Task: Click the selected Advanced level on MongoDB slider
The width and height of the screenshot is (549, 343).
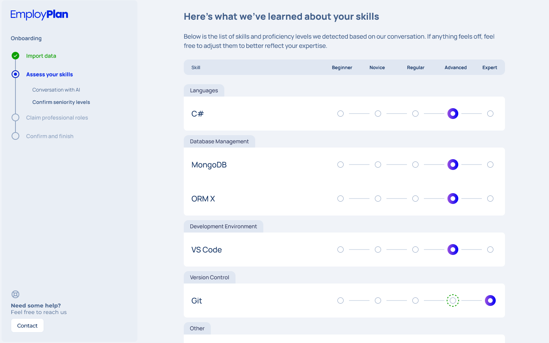Action: pyautogui.click(x=453, y=165)
